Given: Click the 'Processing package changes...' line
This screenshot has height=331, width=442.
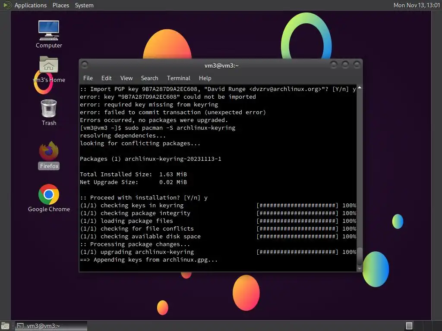Looking at the screenshot, I should (x=135, y=244).
